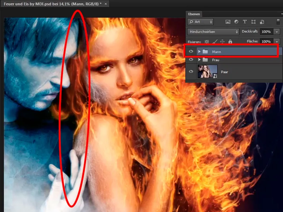Click the Deckkraft label
This screenshot has height=212, width=283.
pyautogui.click(x=250, y=31)
